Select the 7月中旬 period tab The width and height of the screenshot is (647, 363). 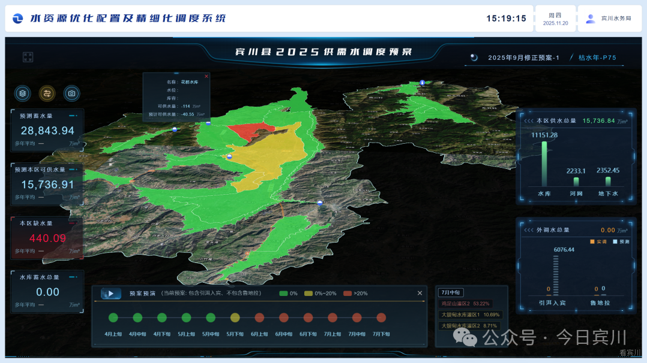[x=450, y=292]
